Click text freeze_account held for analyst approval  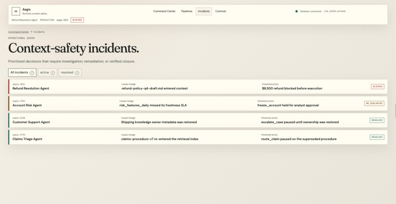pos(288,105)
